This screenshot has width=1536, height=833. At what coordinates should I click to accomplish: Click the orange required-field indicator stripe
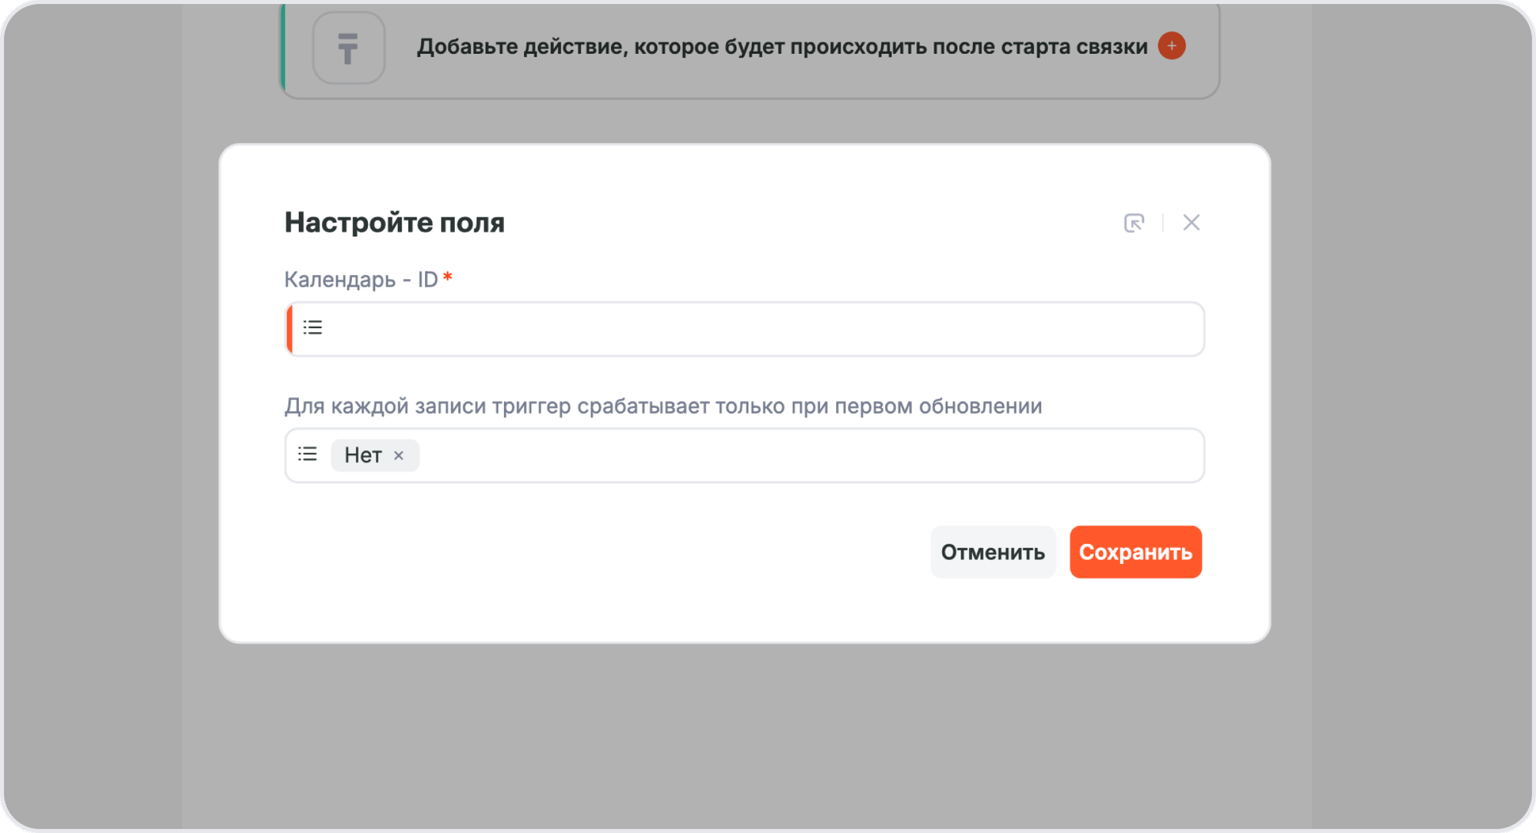click(290, 328)
